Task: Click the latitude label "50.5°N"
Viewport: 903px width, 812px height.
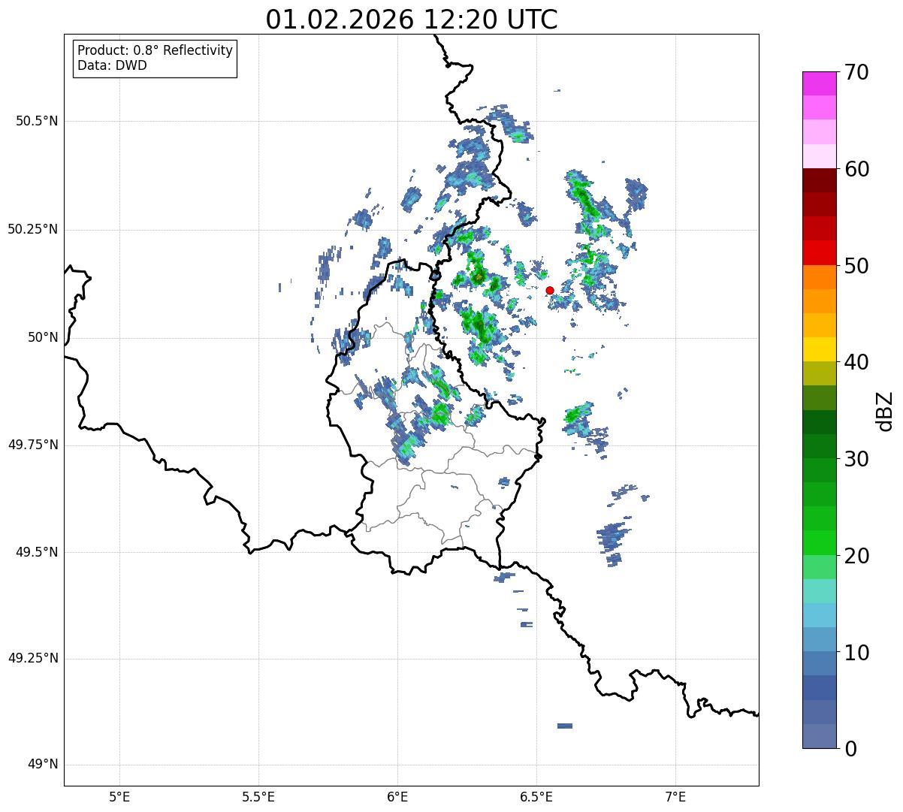Action: tap(36, 121)
